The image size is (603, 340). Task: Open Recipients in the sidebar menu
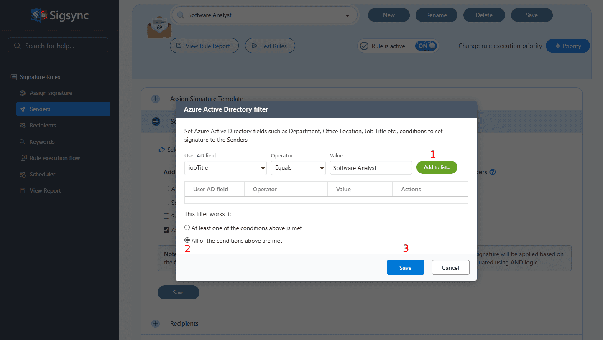pyautogui.click(x=43, y=125)
